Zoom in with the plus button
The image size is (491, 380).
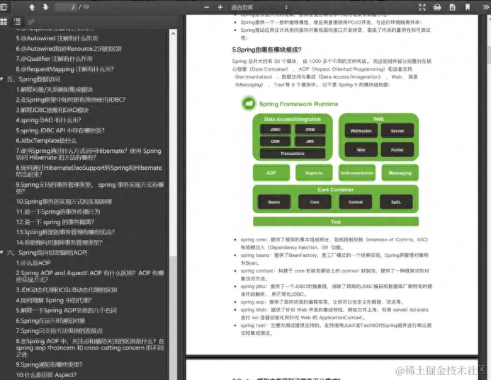(220, 7)
